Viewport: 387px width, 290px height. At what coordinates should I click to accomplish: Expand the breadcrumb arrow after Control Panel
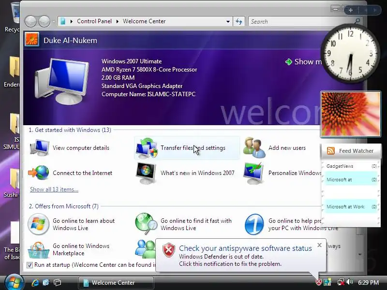point(118,21)
